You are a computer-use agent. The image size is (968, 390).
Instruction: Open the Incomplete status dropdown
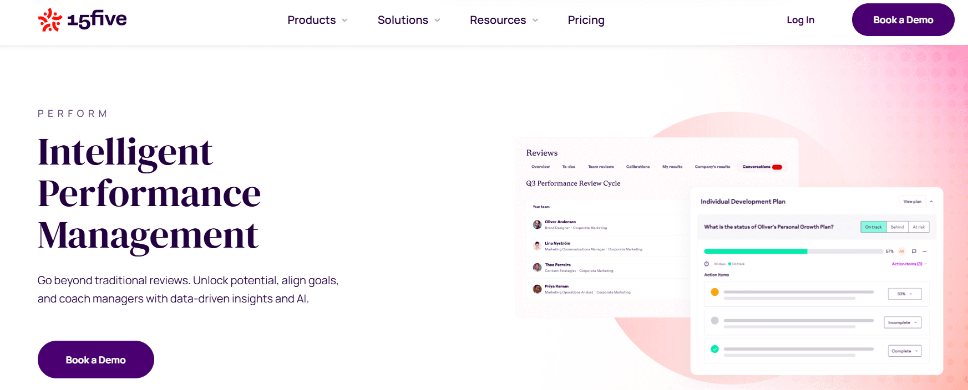pos(903,322)
